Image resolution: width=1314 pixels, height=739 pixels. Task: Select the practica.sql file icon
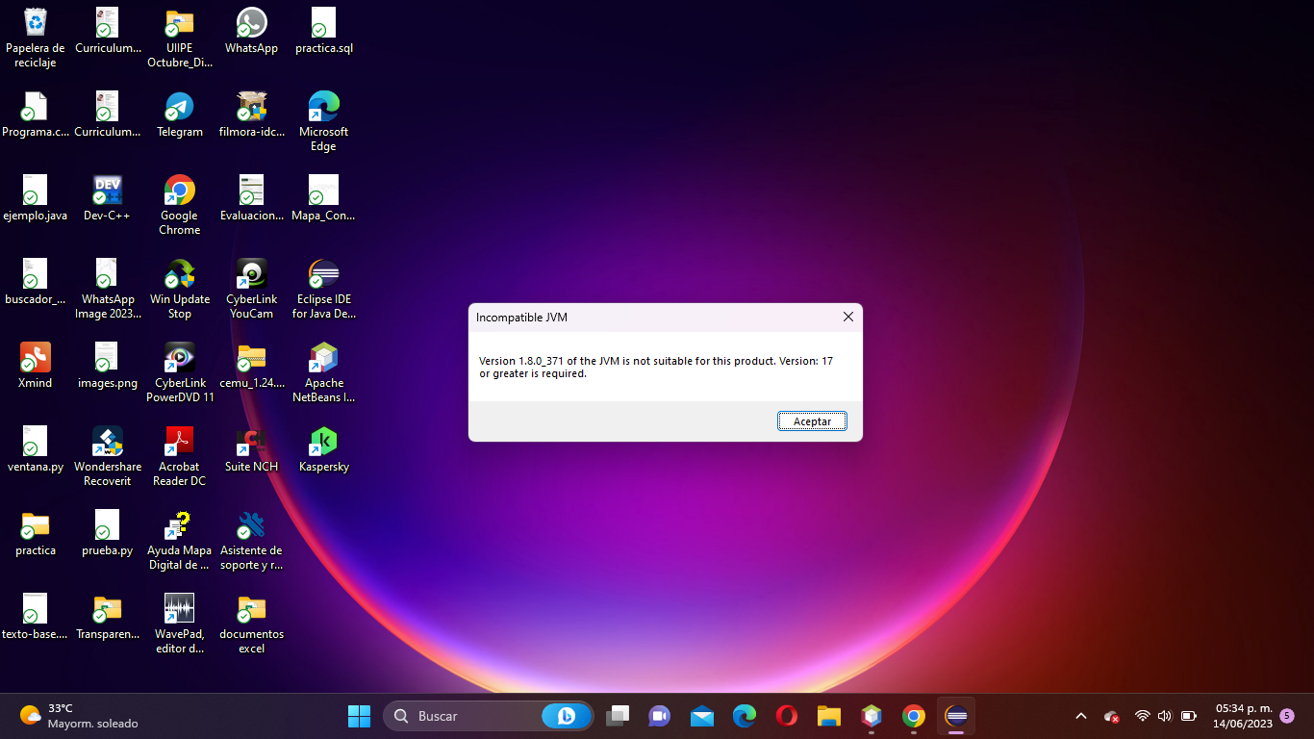(x=324, y=31)
